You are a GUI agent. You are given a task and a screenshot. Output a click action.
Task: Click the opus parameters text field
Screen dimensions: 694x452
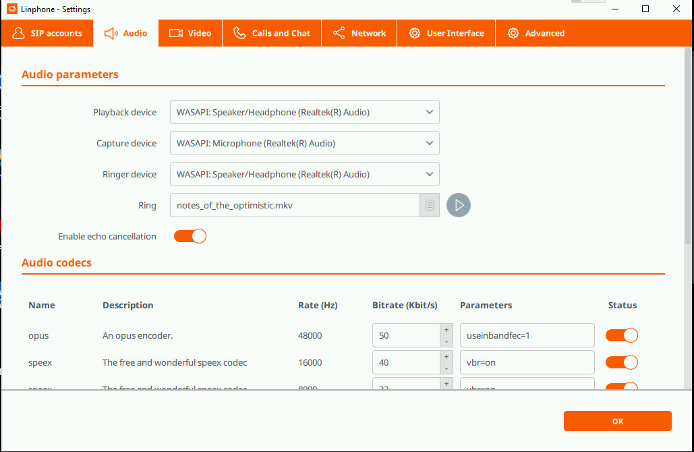527,335
